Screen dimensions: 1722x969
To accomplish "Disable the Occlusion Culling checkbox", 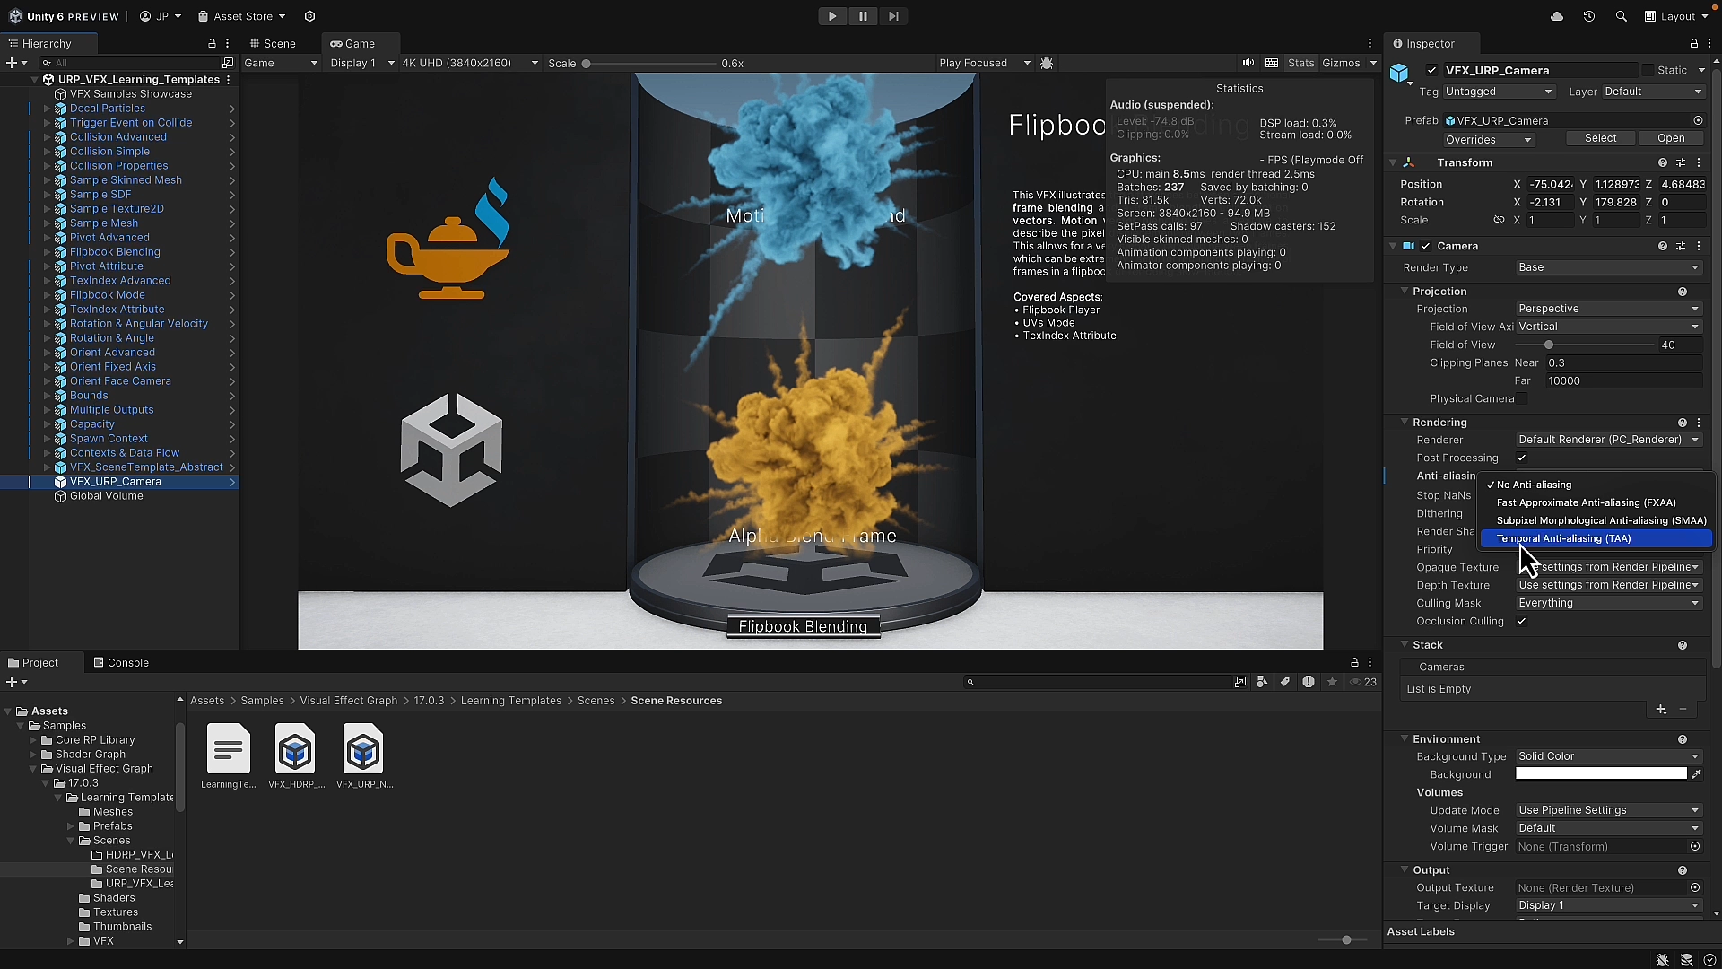I will [1522, 621].
